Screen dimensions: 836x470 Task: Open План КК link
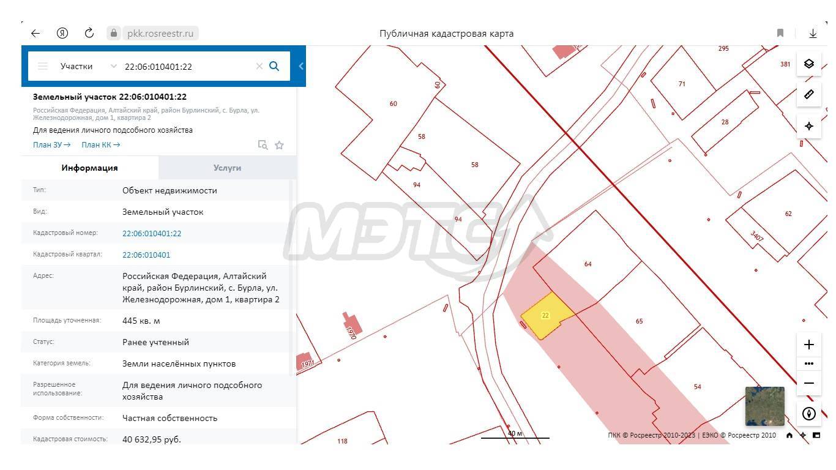tap(100, 144)
